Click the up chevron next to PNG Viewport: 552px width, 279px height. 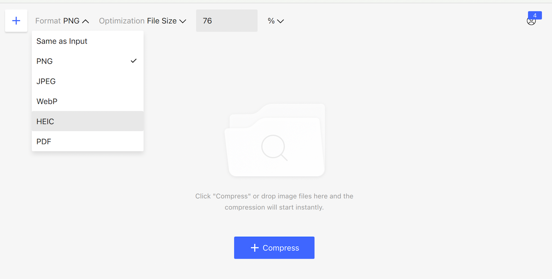(x=86, y=21)
